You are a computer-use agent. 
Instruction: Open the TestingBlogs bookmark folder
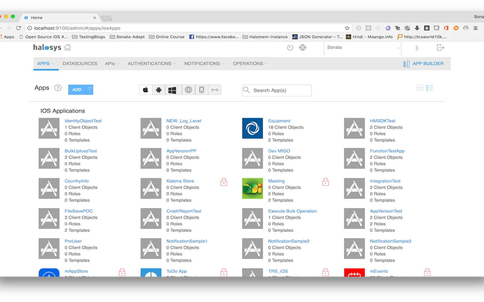pyautogui.click(x=89, y=37)
